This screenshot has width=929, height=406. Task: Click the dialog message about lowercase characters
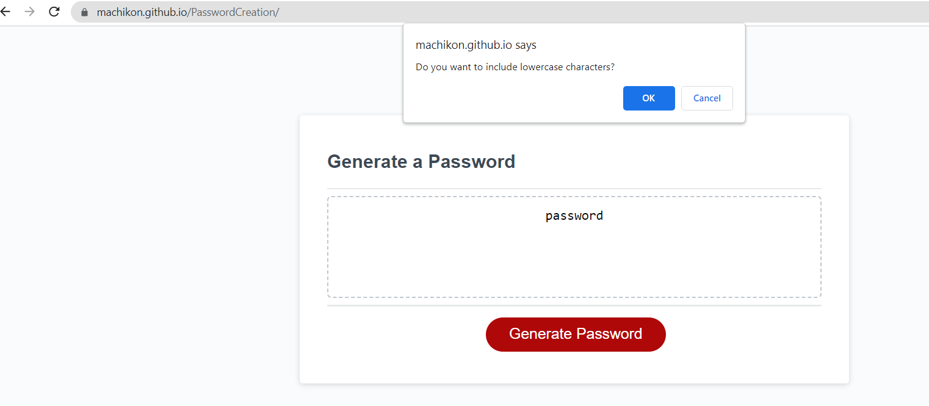pyautogui.click(x=515, y=67)
